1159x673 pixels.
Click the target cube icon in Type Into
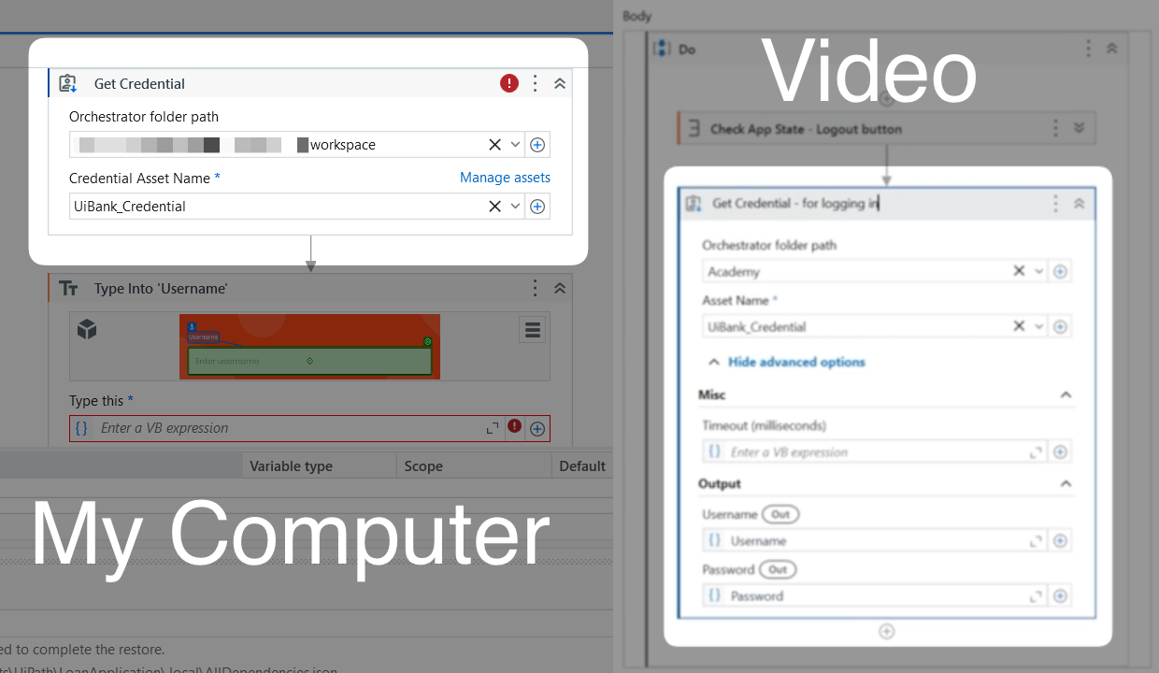[x=87, y=329]
